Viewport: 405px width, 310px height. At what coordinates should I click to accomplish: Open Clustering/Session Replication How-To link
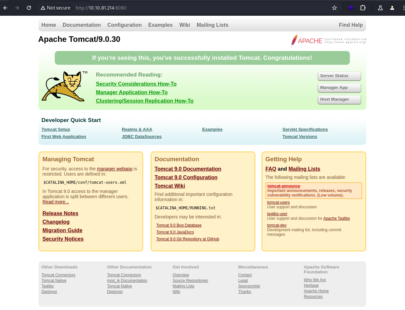point(145,101)
